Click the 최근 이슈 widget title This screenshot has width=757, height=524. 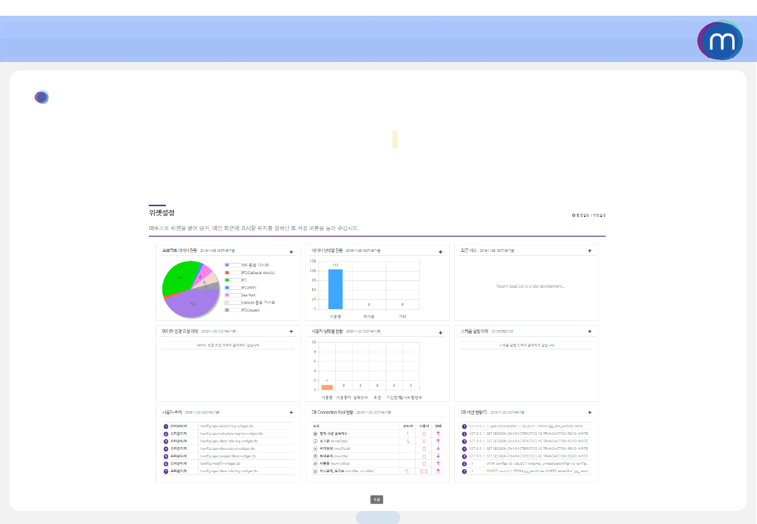(469, 250)
